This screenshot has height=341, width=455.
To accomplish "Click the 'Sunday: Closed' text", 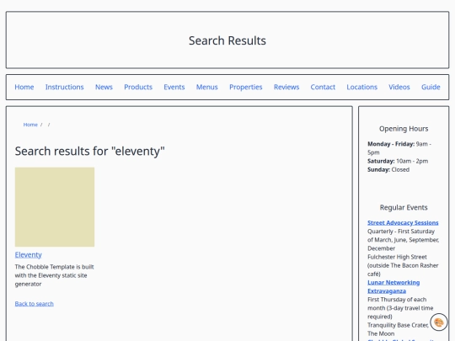I will coord(388,169).
